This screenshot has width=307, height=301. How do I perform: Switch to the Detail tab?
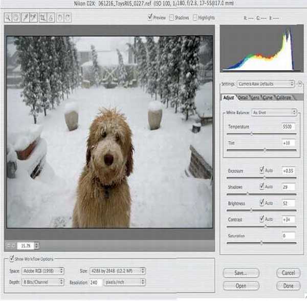[x=243, y=97]
